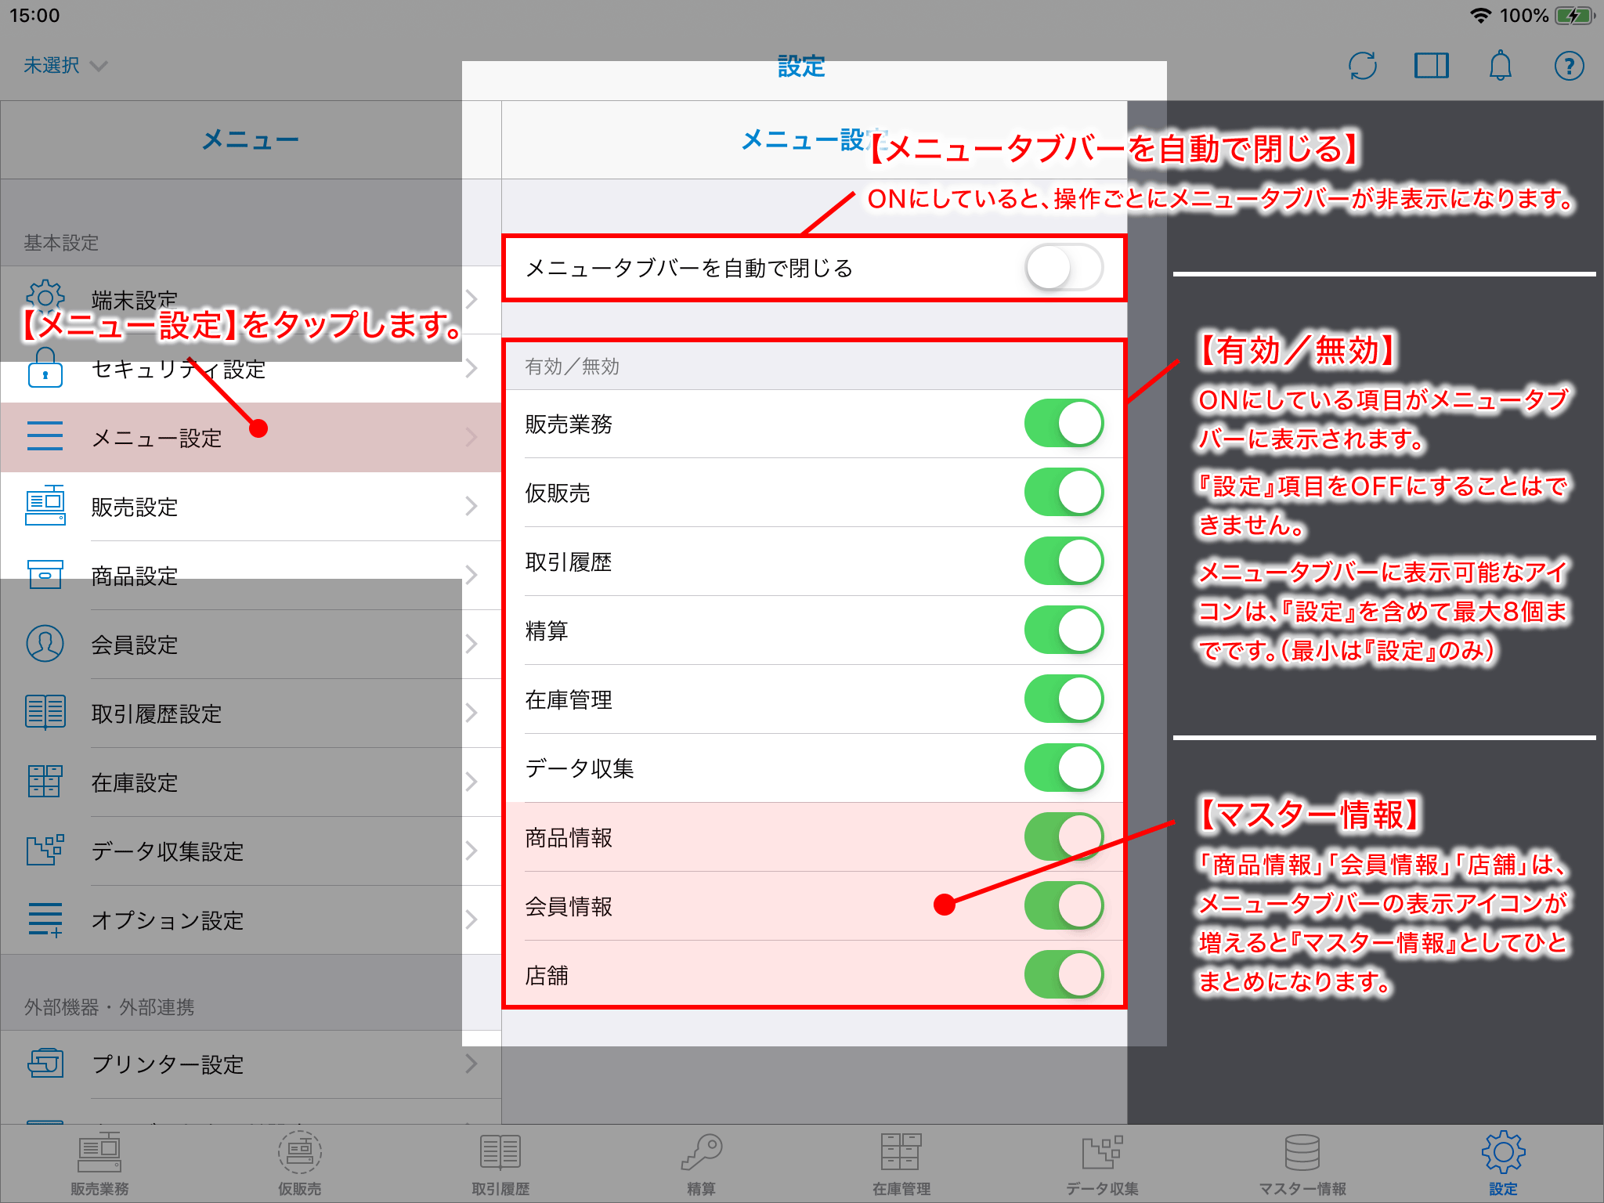Tap the box icon beside 商品設定
The image size is (1604, 1203).
coord(45,574)
